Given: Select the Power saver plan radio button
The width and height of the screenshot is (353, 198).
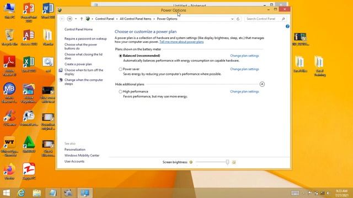Looking at the screenshot, I should coord(120,69).
